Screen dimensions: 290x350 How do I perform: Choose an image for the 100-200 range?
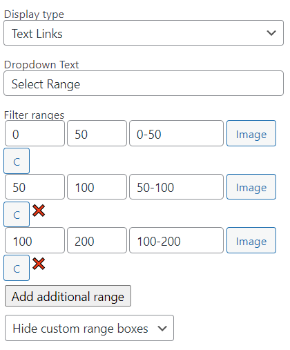click(x=251, y=240)
